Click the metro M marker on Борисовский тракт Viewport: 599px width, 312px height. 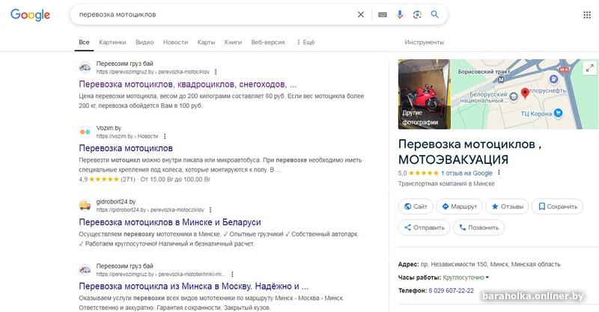(501, 79)
